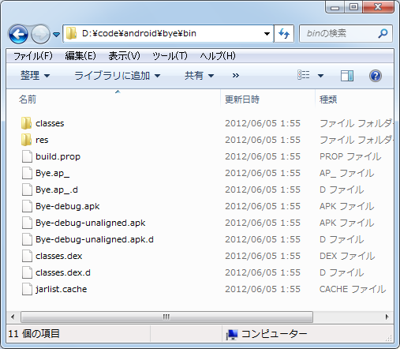Open the ファイル(F) menu

[33, 56]
